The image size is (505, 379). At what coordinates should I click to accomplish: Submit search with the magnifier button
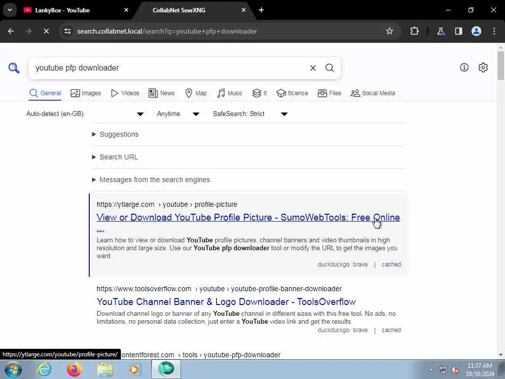pos(329,68)
